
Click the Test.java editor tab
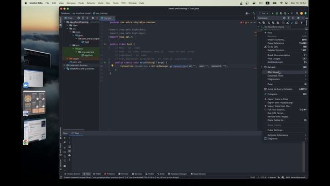[x=108, y=18]
